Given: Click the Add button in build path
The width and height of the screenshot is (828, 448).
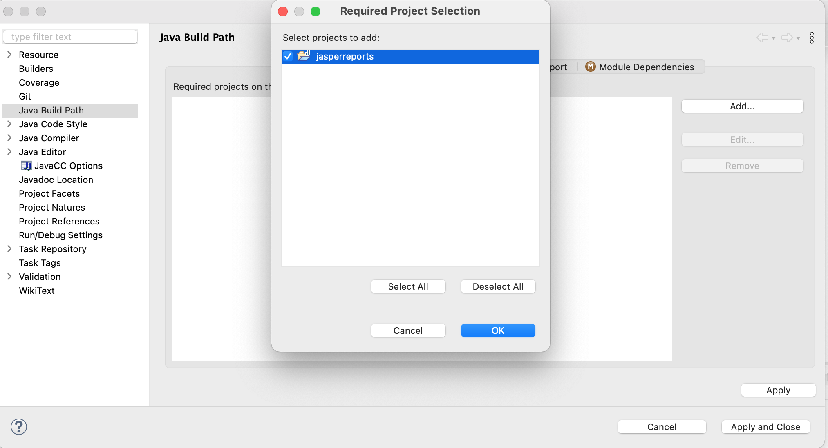Looking at the screenshot, I should click(743, 106).
